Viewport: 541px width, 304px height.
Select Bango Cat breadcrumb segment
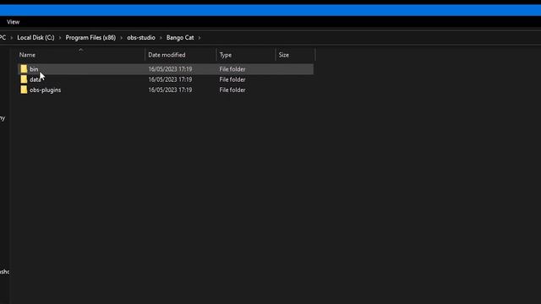(180, 37)
